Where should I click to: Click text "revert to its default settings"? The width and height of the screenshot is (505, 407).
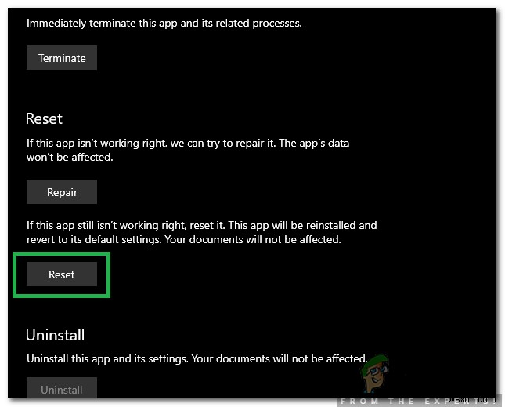94,239
